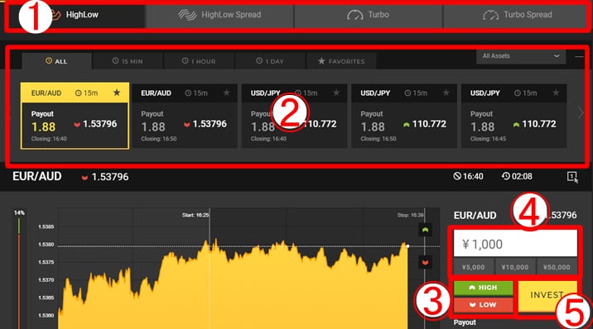
Task: Open the FAVORITES tab
Action: tap(341, 61)
